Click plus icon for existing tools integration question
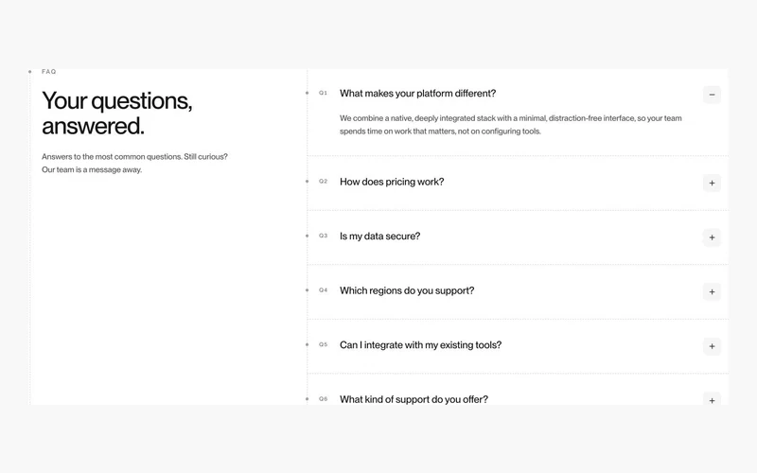The height and width of the screenshot is (473, 757). tap(712, 346)
